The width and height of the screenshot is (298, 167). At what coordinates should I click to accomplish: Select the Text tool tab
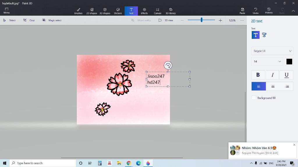click(131, 11)
